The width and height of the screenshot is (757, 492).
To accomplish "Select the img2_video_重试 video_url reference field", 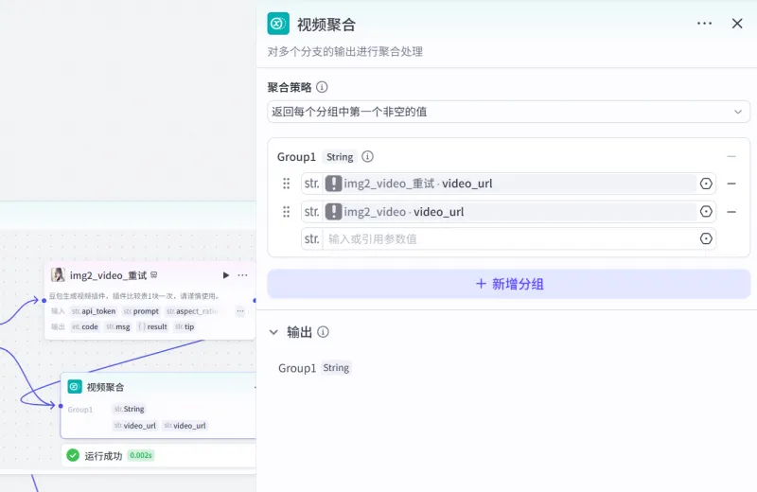I will pos(508,184).
